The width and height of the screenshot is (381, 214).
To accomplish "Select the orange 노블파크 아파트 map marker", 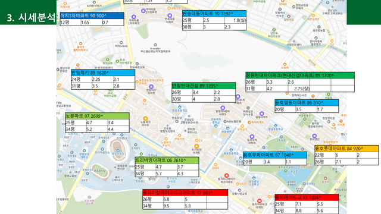I will pyautogui.click(x=145, y=118).
